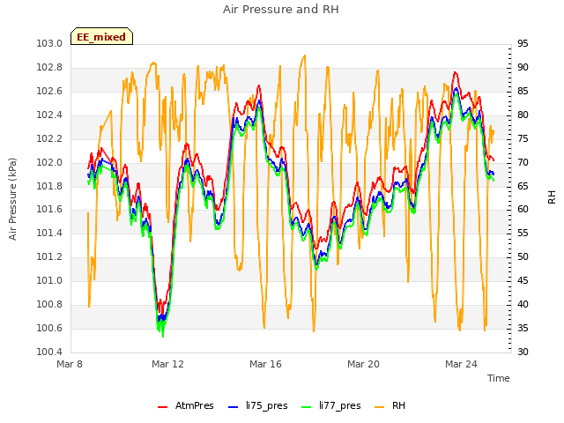This screenshot has width=564, height=423.
Task: Click the 102.0 pressure axis value
Action: (x=49, y=162)
